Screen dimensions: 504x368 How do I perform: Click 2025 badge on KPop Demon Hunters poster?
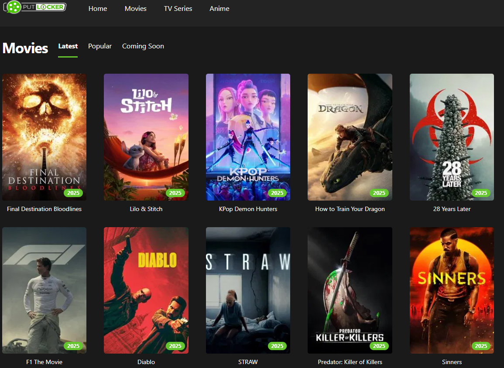tap(277, 193)
